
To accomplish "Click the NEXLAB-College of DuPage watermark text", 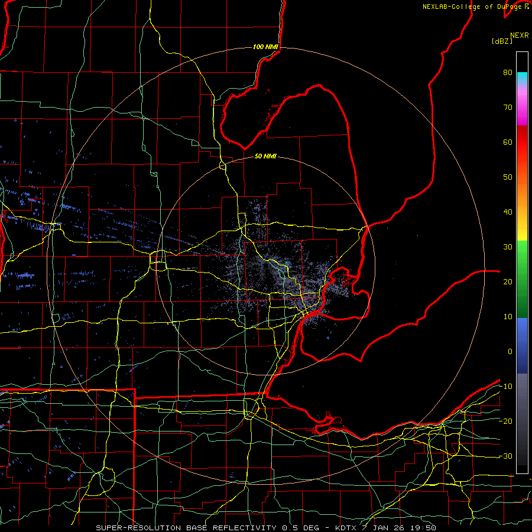I will (473, 7).
